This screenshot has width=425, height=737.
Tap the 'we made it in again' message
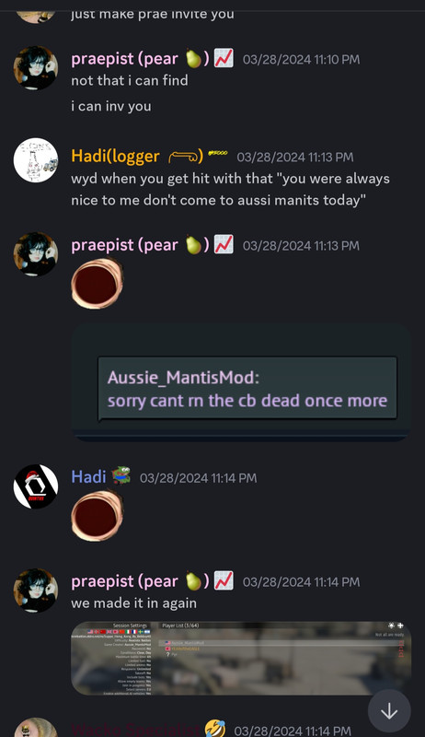click(134, 603)
